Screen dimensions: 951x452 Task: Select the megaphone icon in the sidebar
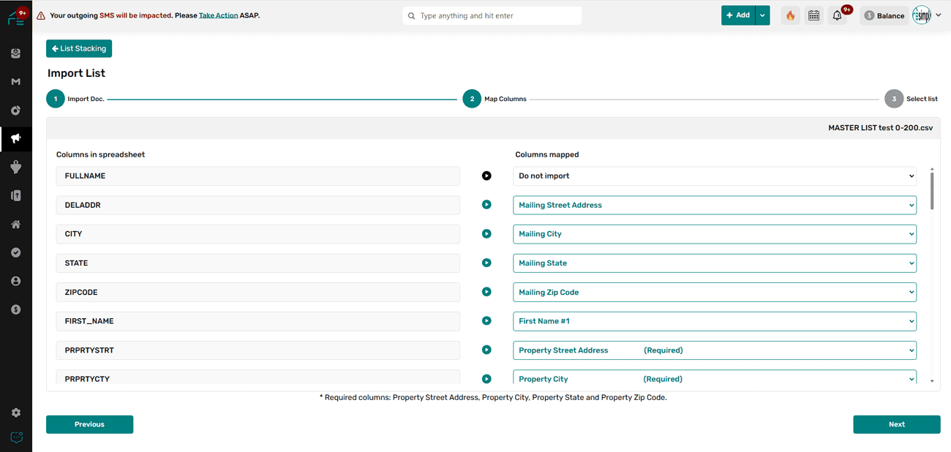[x=15, y=138]
